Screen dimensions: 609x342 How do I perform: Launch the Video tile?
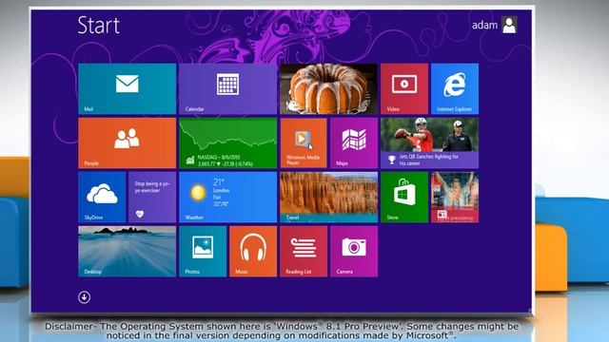404,88
